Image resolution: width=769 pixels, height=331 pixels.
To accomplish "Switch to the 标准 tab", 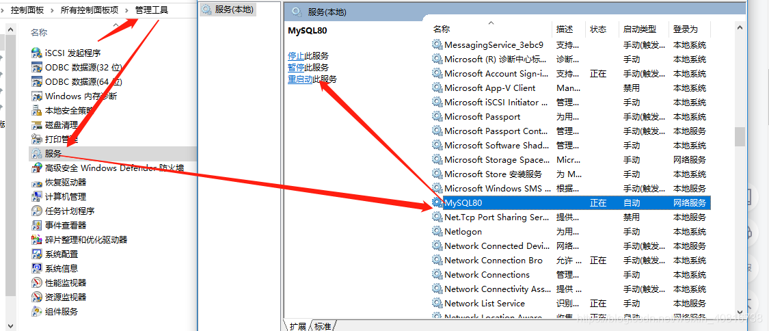I will tap(323, 326).
